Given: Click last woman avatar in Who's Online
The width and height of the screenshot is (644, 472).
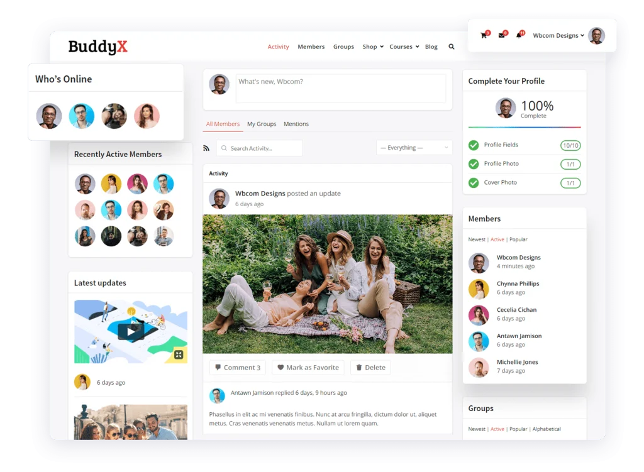Looking at the screenshot, I should click(147, 116).
